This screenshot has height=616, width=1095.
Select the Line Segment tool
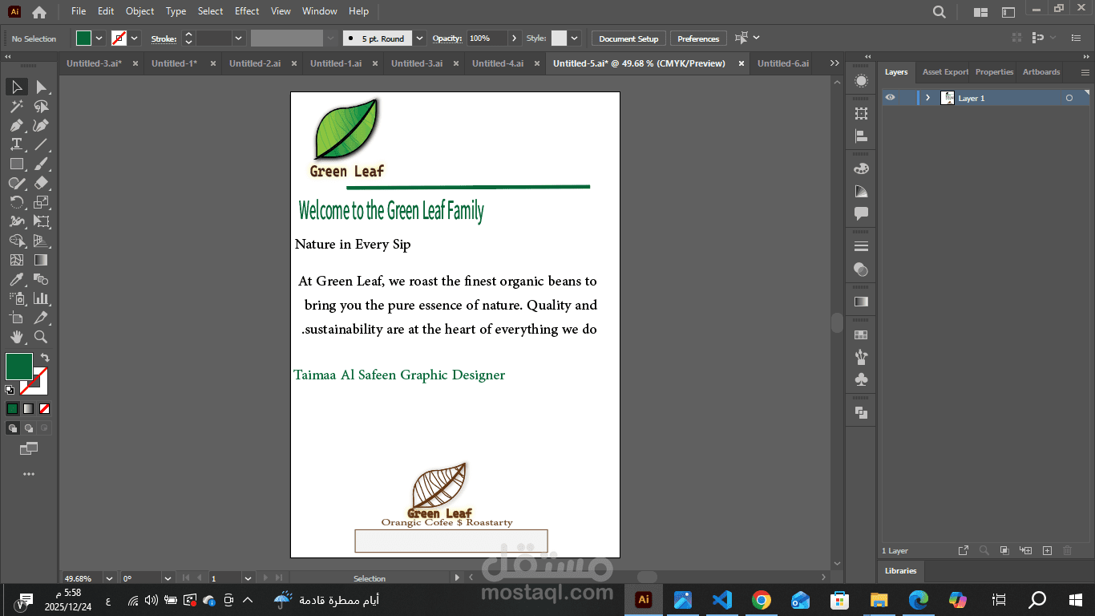coord(42,144)
